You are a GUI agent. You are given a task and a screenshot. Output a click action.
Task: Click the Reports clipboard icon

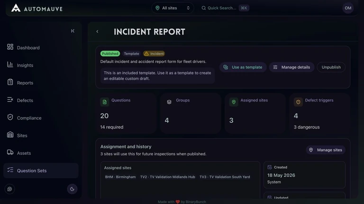pyautogui.click(x=10, y=82)
